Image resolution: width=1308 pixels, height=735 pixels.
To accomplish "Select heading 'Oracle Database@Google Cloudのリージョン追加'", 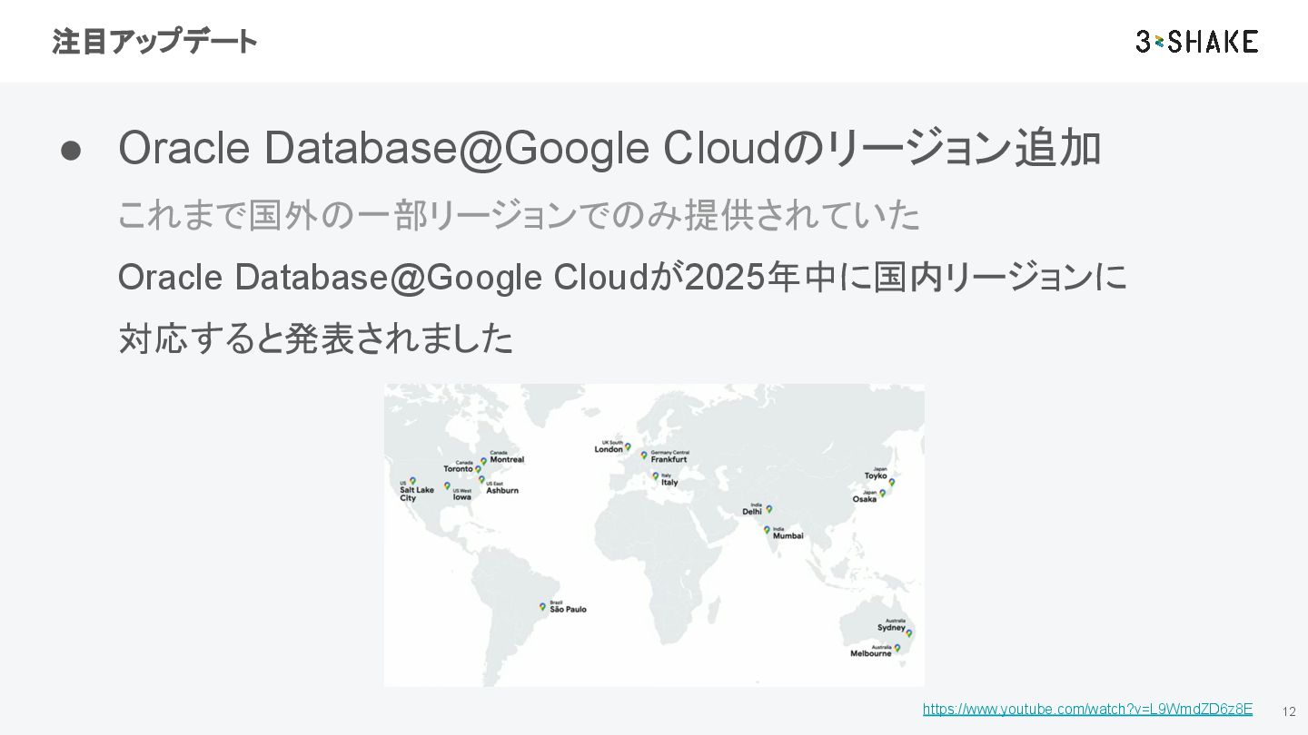I will tap(609, 149).
